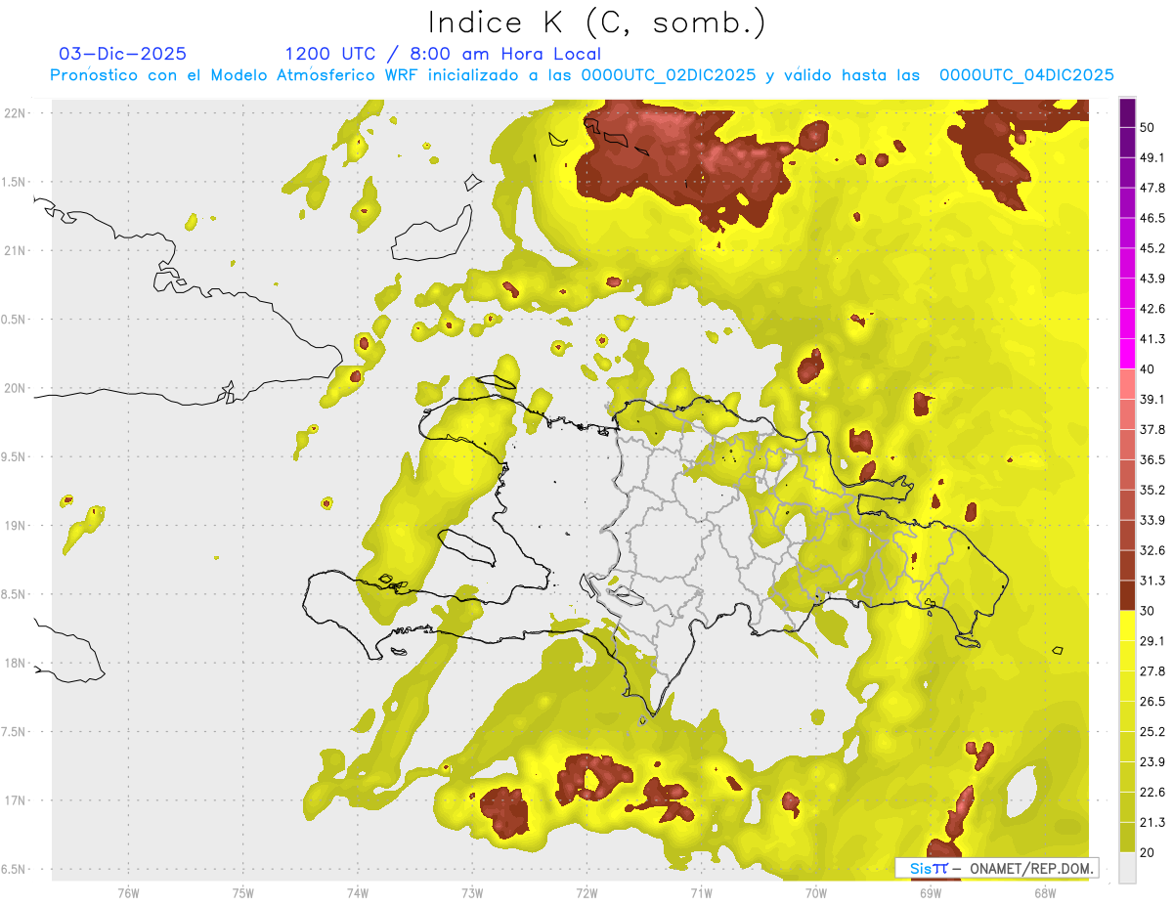
Task: Click the "43.9" color scale value
Action: pos(1151,279)
